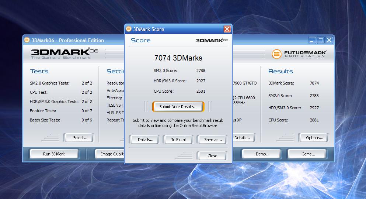Close the 3DMark Score dialog with X
Screen dimensions: 366x199
(x=227, y=29)
